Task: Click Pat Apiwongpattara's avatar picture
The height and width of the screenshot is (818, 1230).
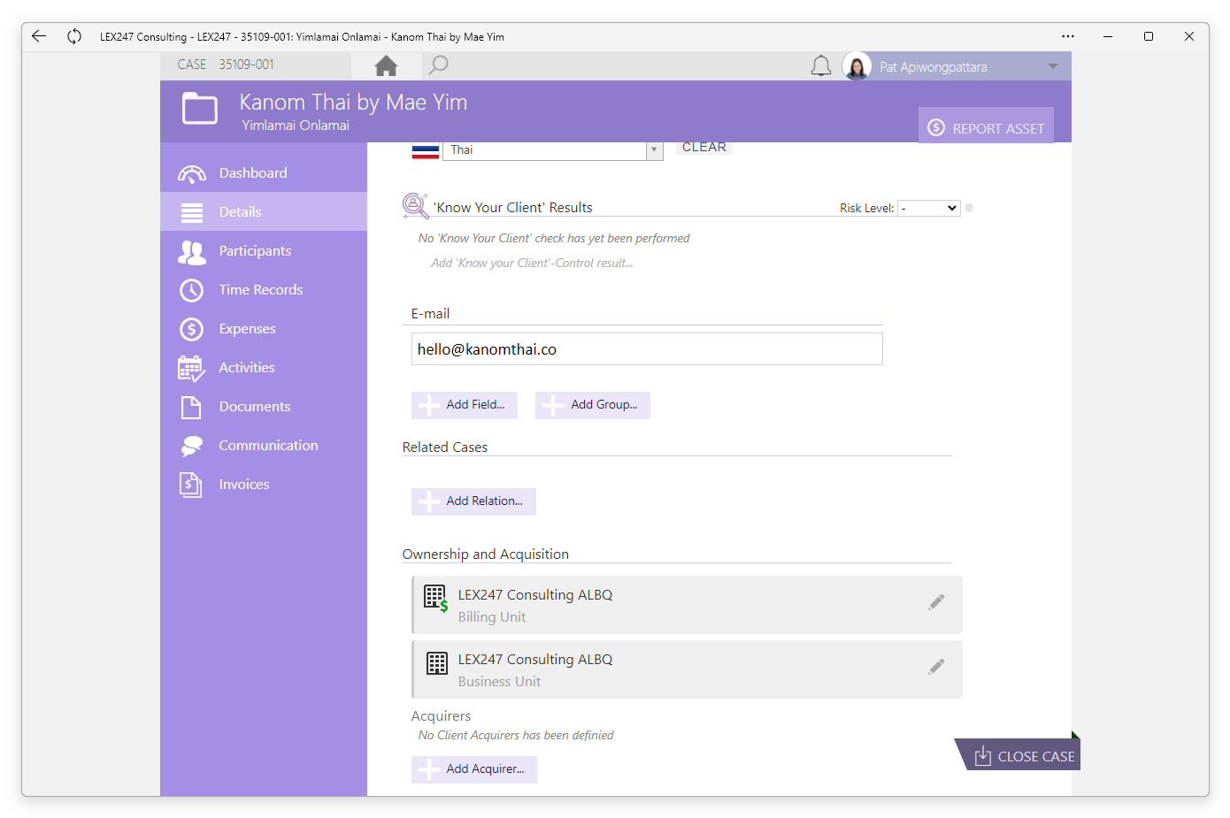Action: (x=857, y=66)
